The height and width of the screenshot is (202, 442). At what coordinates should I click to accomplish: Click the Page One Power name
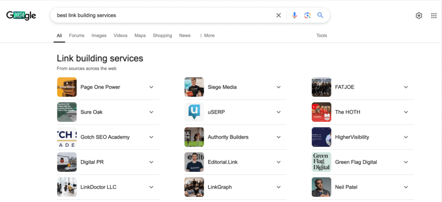pyautogui.click(x=100, y=87)
